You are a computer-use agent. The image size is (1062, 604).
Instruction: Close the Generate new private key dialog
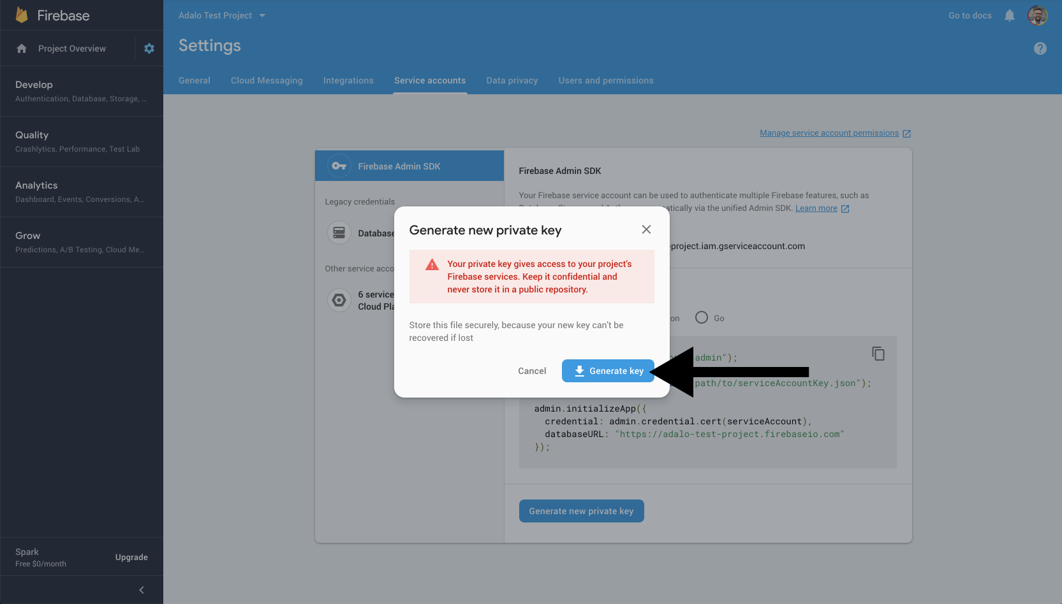(646, 229)
